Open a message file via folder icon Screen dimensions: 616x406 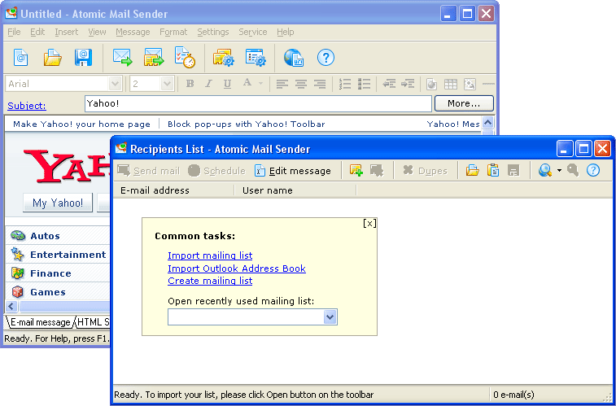coord(53,58)
